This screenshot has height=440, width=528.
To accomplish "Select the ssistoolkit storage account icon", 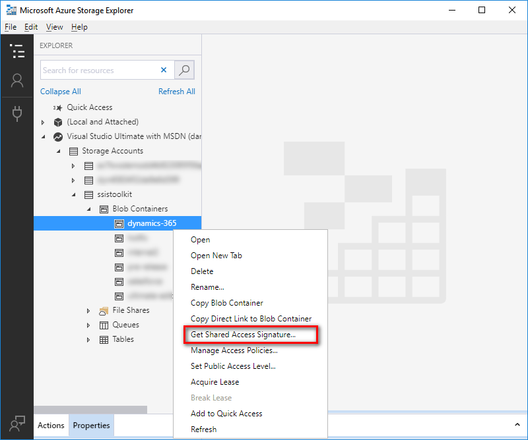I will (88, 194).
